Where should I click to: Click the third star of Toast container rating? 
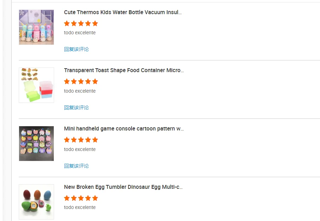[81, 82]
